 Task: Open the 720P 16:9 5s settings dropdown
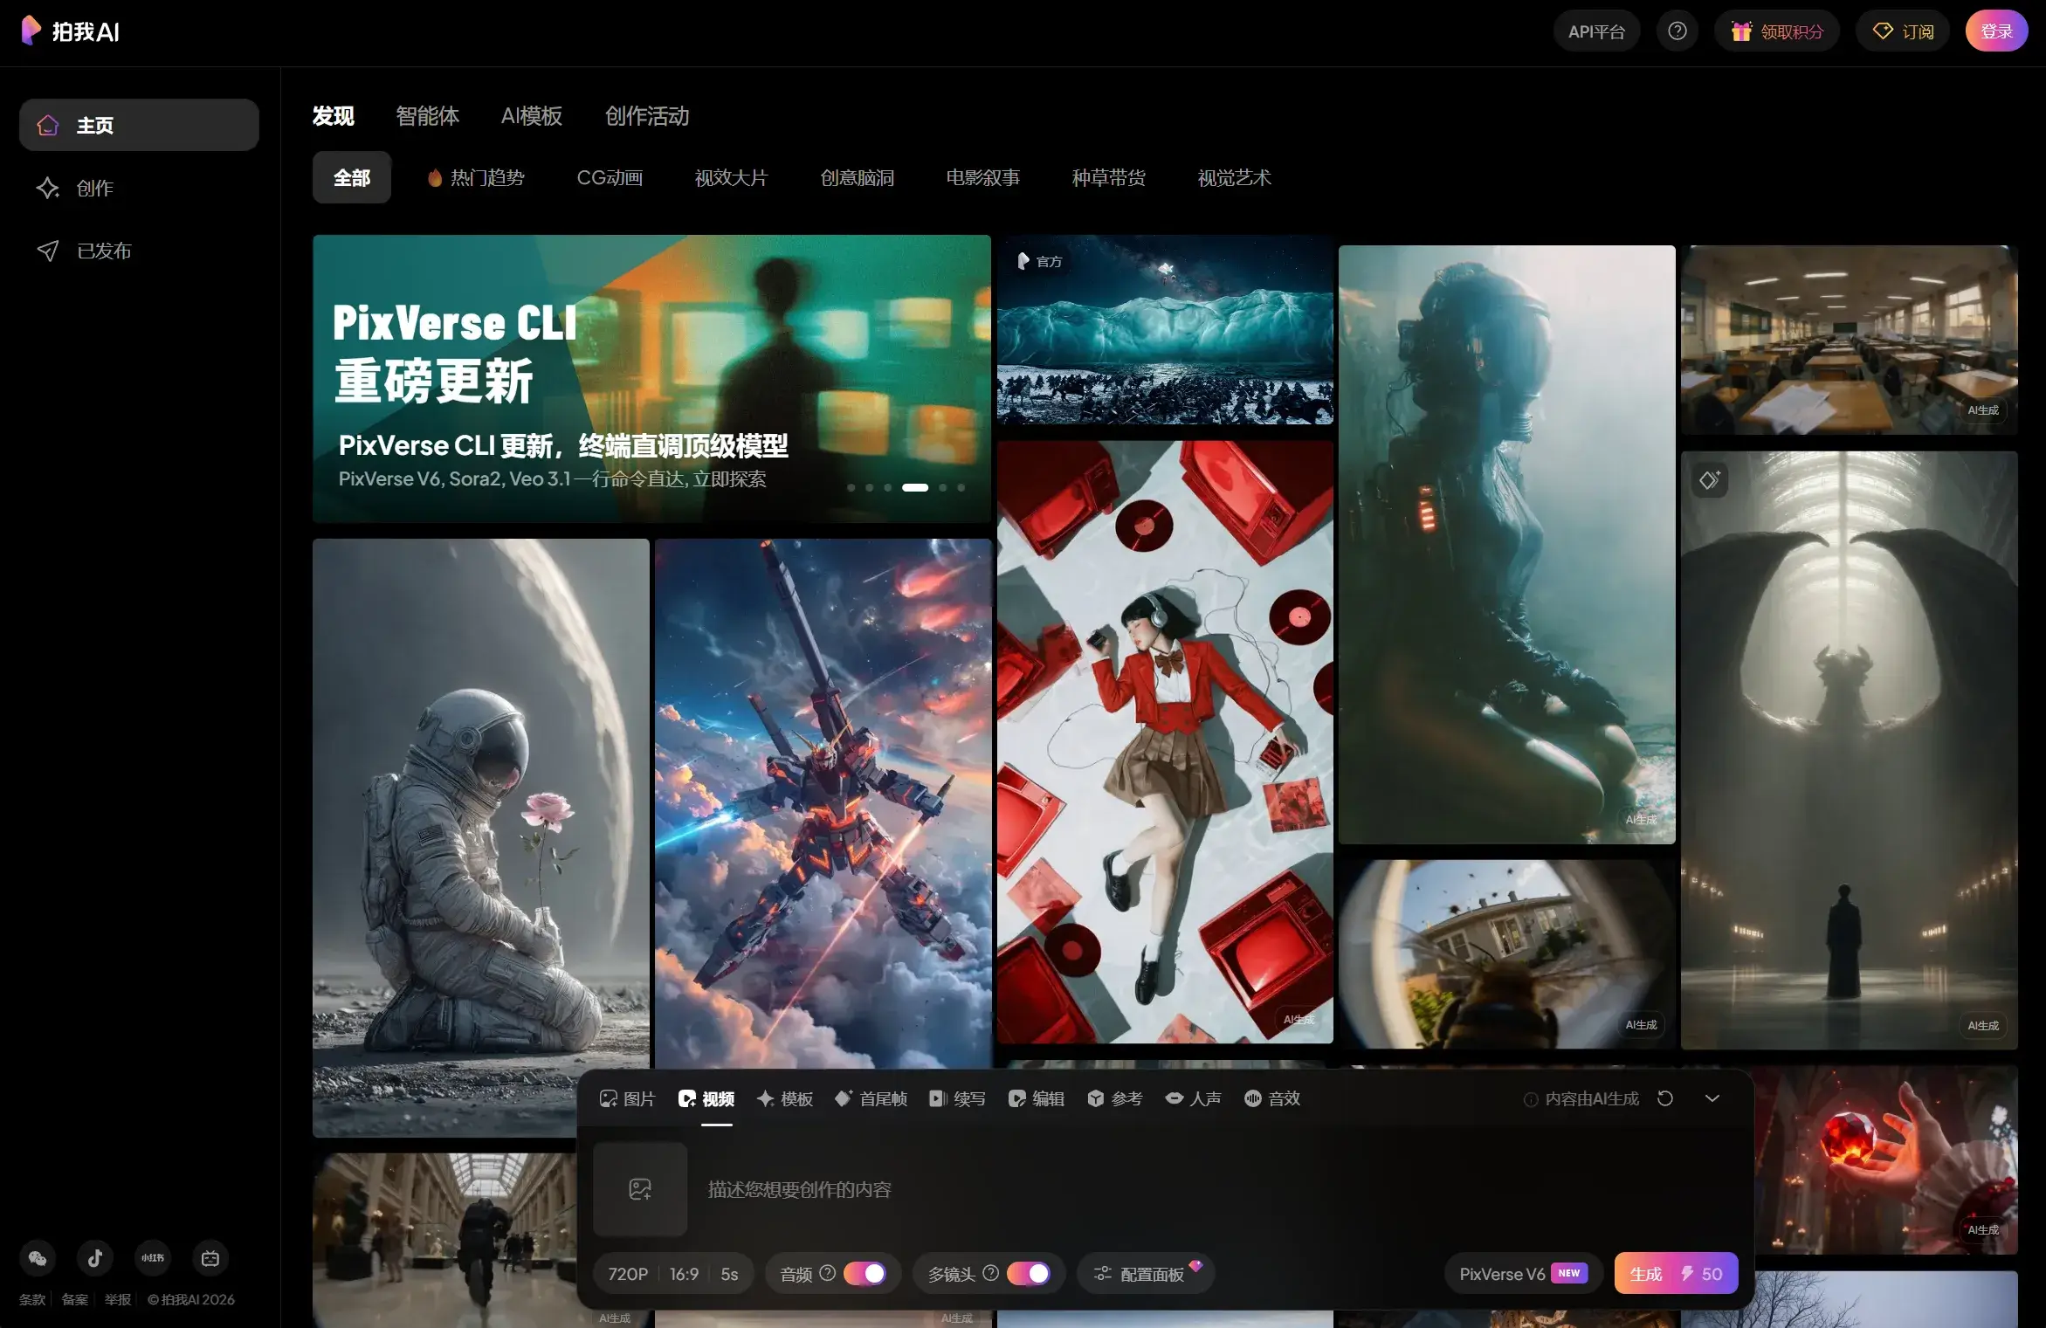(672, 1274)
